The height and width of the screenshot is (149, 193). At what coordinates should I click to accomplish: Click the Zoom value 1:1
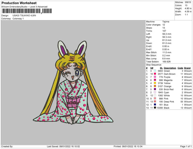186,15
